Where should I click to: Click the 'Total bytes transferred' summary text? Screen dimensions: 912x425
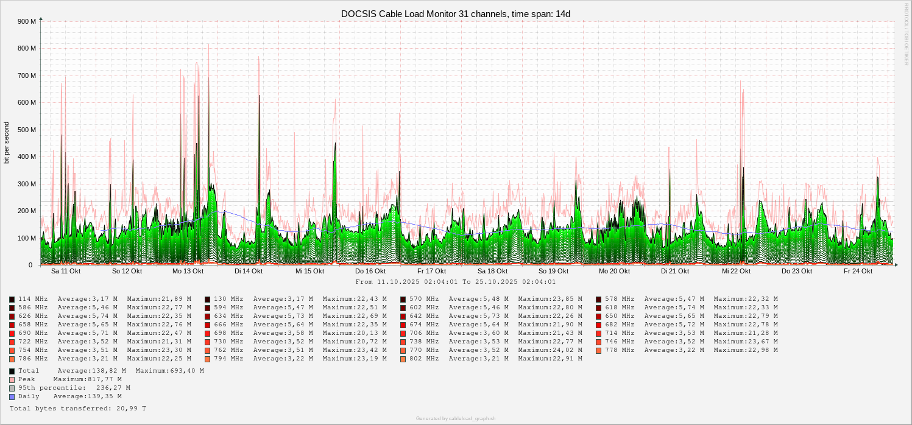coord(77,409)
